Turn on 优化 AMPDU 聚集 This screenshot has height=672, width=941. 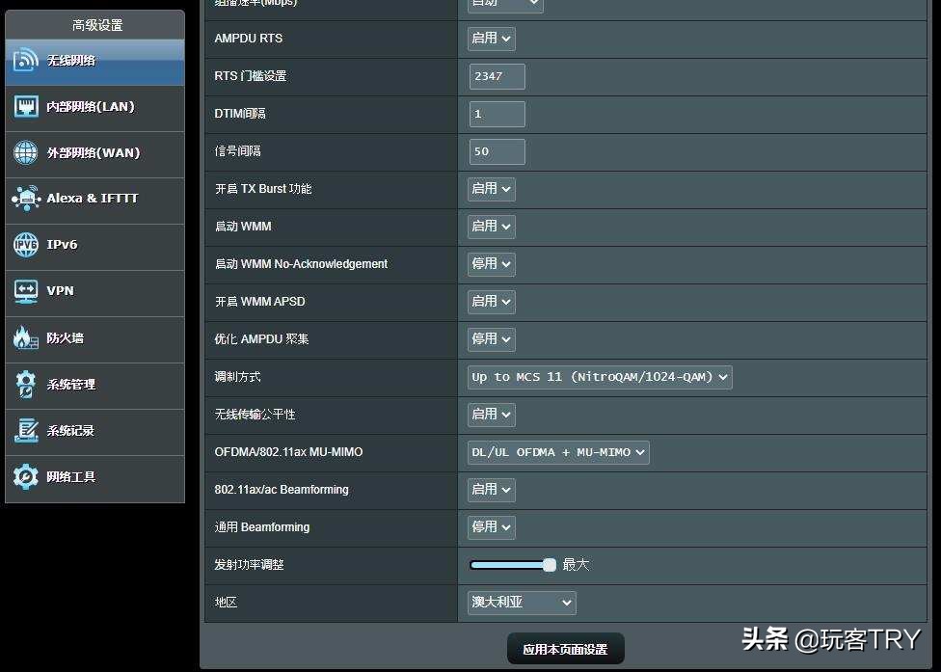click(490, 338)
